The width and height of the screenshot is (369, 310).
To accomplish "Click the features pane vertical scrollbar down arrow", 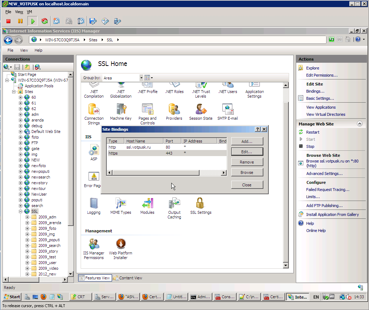I will click(286, 265).
